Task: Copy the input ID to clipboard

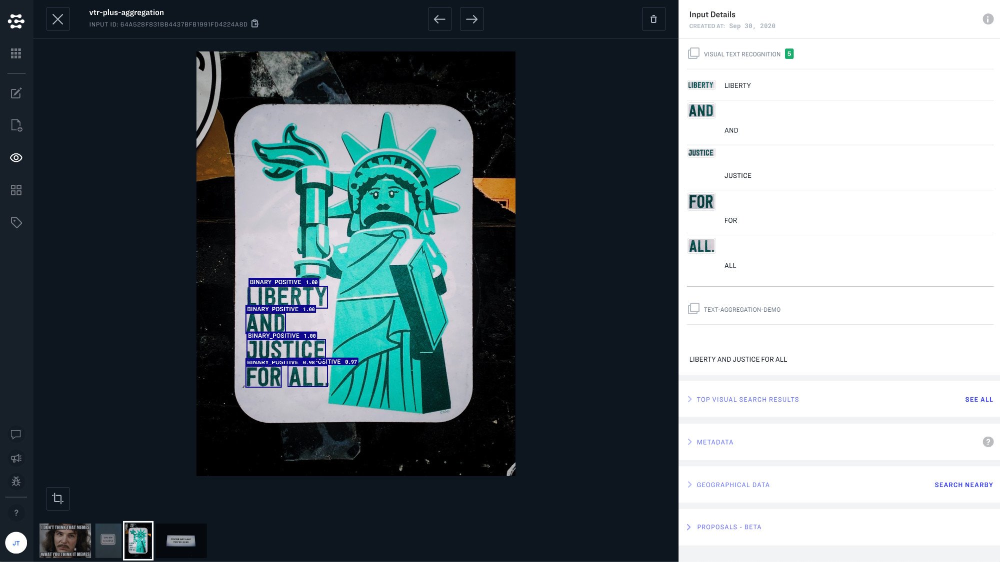Action: pyautogui.click(x=255, y=23)
